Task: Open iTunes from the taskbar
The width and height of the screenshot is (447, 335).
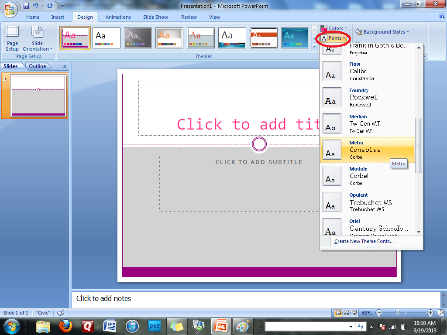Action: (132, 326)
